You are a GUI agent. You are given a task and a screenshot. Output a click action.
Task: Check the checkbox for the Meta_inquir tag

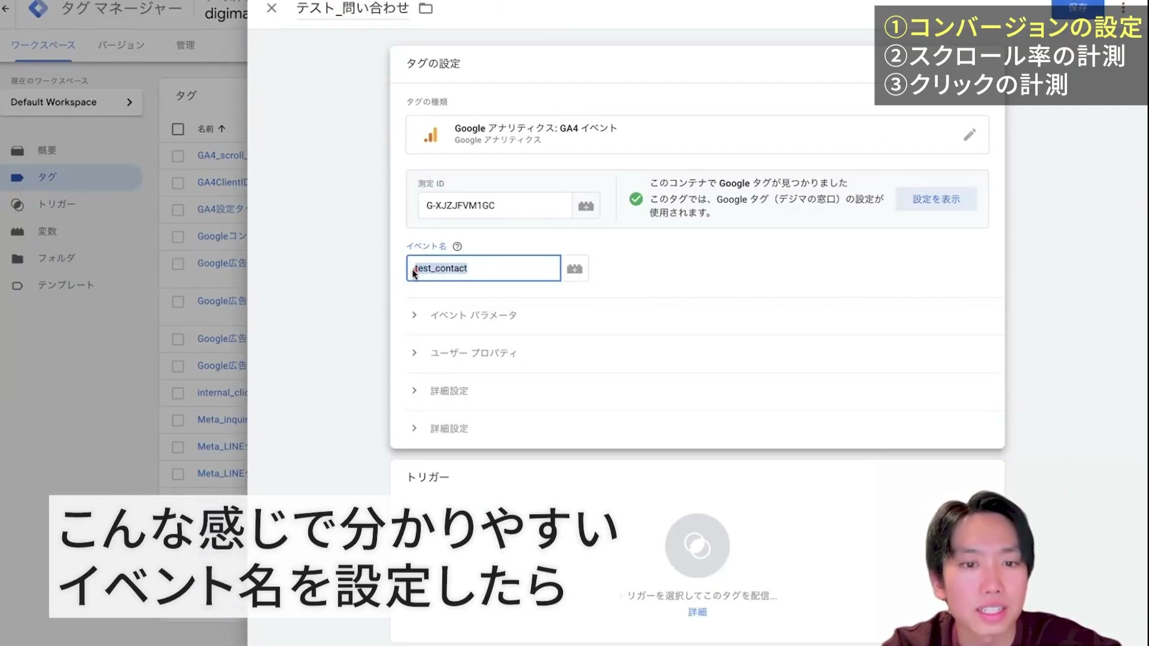click(x=178, y=420)
